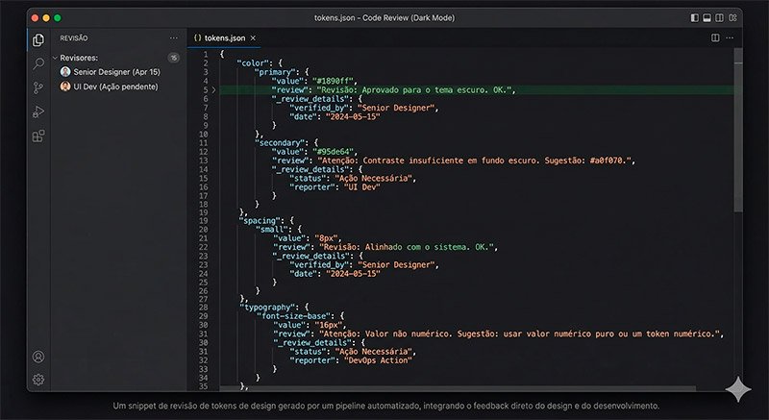Collapse the Revisores section

click(55, 58)
